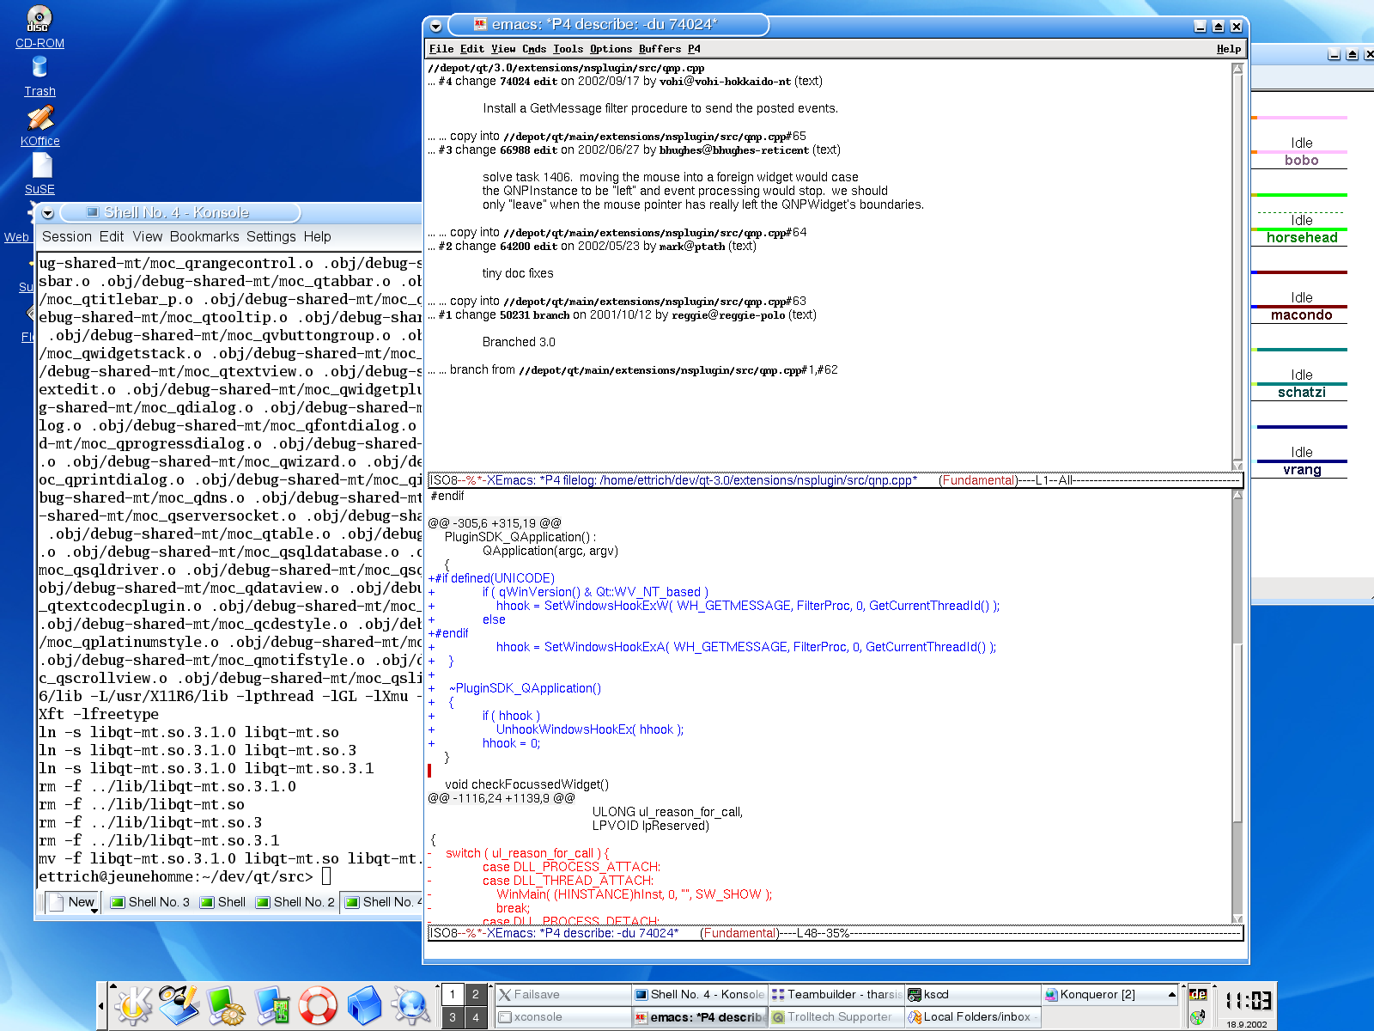1374x1031 pixels.
Task: Switch to virtual desktop 4
Action: point(475,1017)
